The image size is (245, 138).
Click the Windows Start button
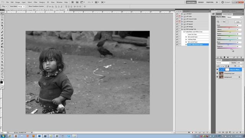tap(3, 136)
